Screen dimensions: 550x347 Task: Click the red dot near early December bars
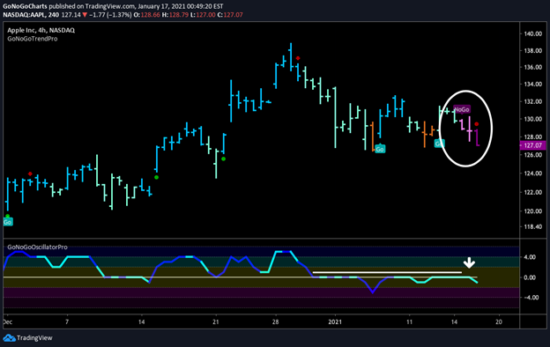[30, 173]
